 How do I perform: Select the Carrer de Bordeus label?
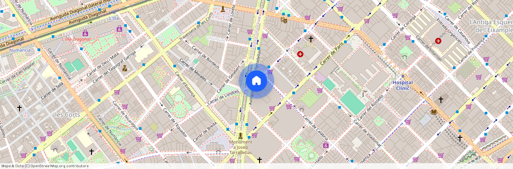click(x=206, y=57)
